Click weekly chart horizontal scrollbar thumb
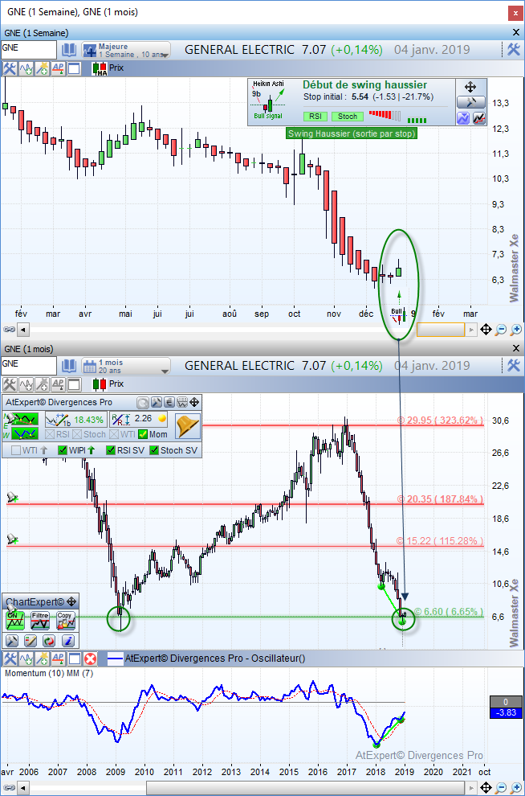This screenshot has width=525, height=796. click(441, 330)
